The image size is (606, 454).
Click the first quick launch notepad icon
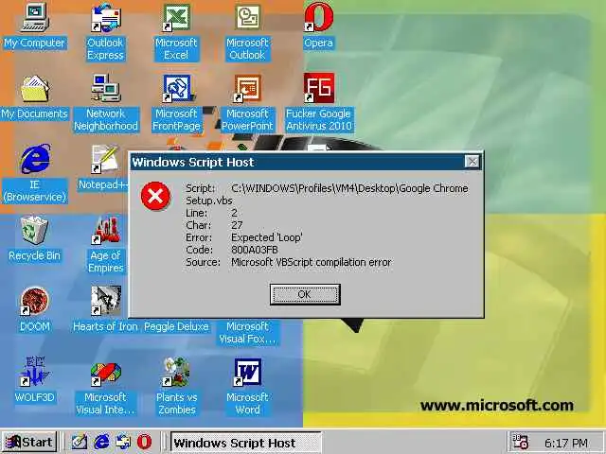80,442
